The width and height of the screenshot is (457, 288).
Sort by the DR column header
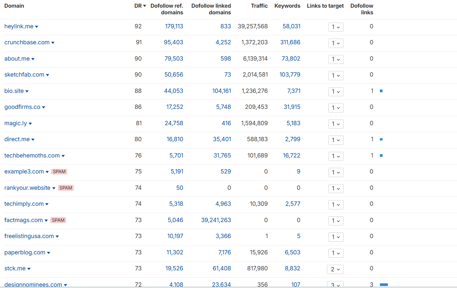(140, 6)
